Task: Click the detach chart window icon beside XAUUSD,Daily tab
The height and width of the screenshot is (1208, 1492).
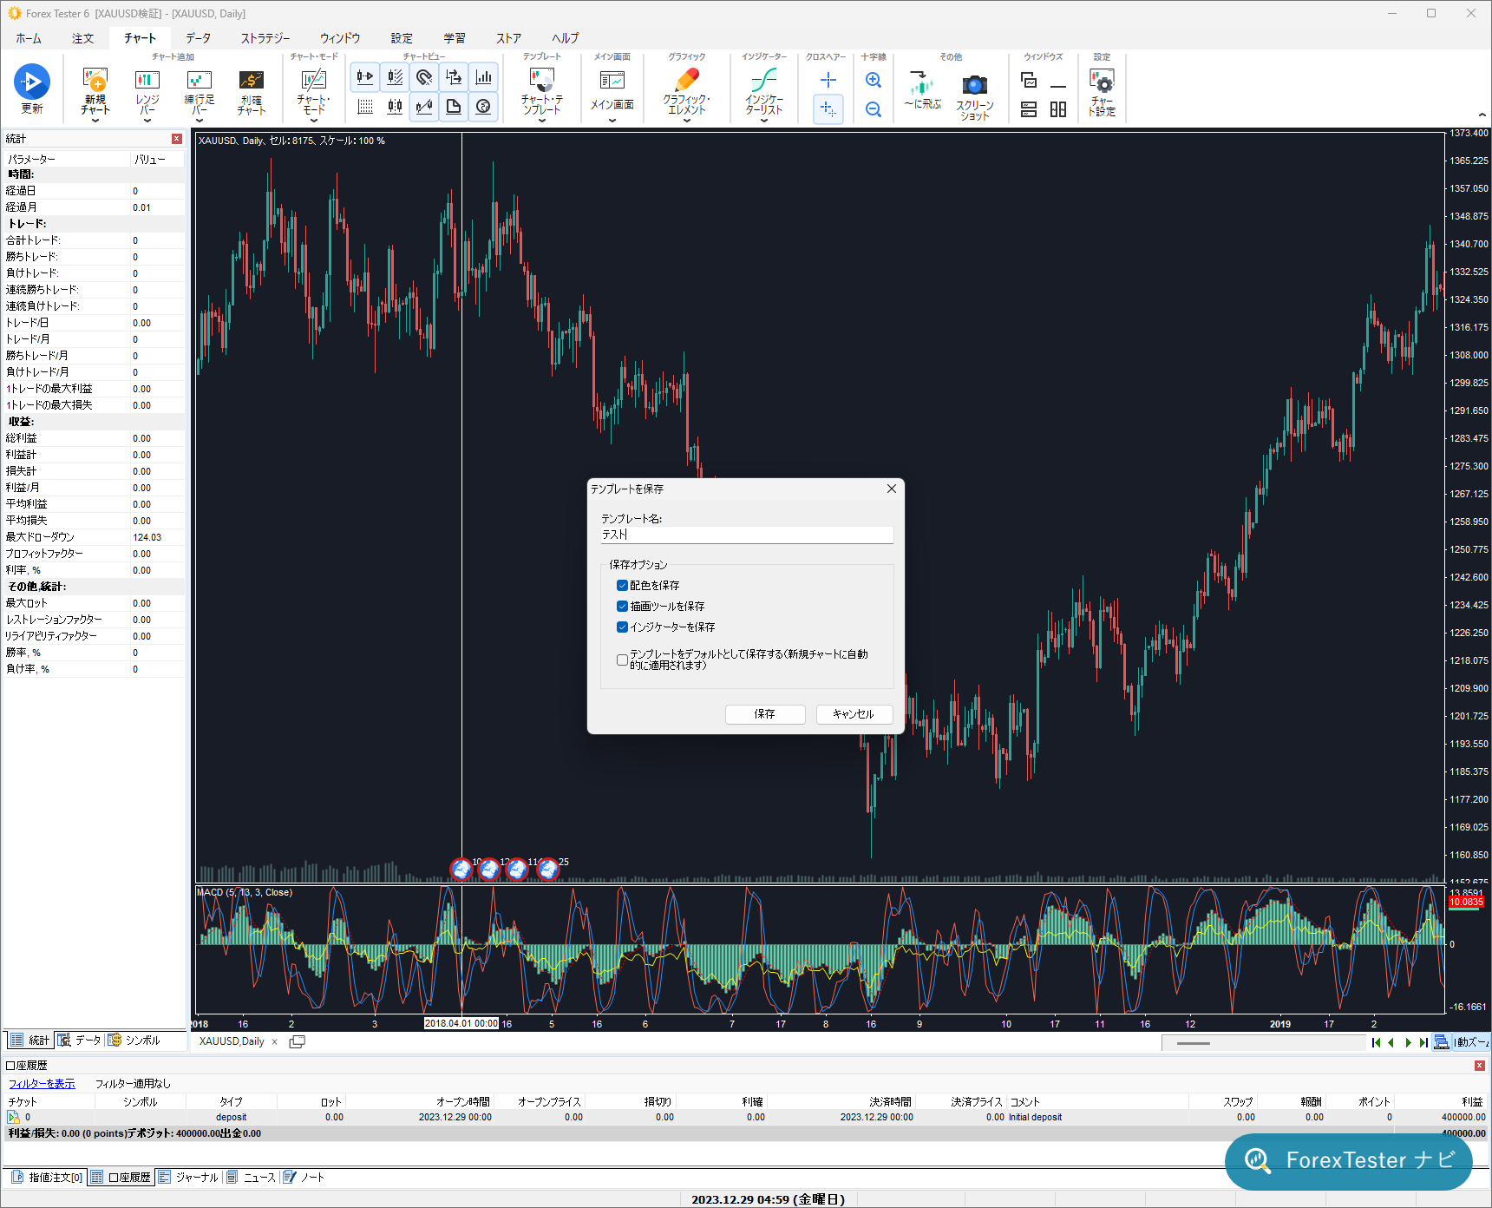Action: [x=297, y=1041]
